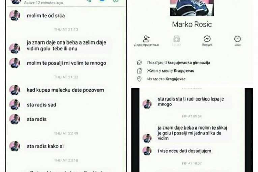Start a voice call with the phone icon
The height and width of the screenshot is (172, 258).
[x=89, y=1]
